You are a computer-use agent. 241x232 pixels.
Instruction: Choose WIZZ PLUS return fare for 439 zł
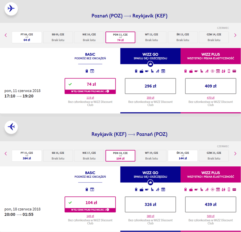point(210,204)
